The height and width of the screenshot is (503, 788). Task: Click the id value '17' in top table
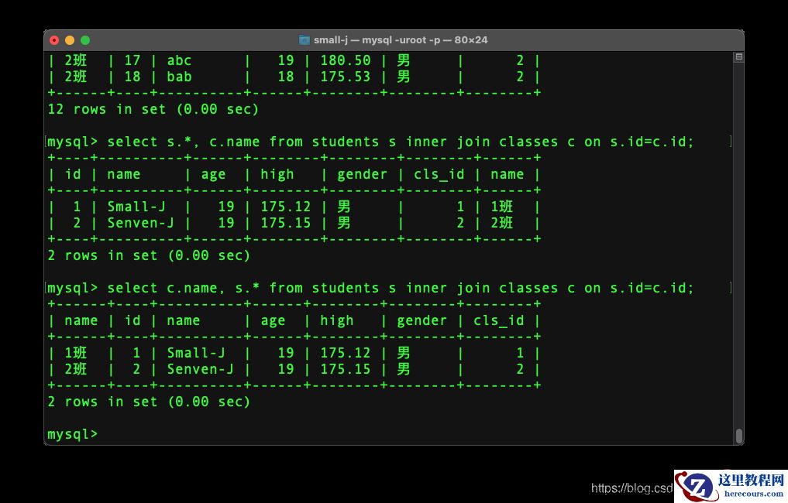click(132, 60)
